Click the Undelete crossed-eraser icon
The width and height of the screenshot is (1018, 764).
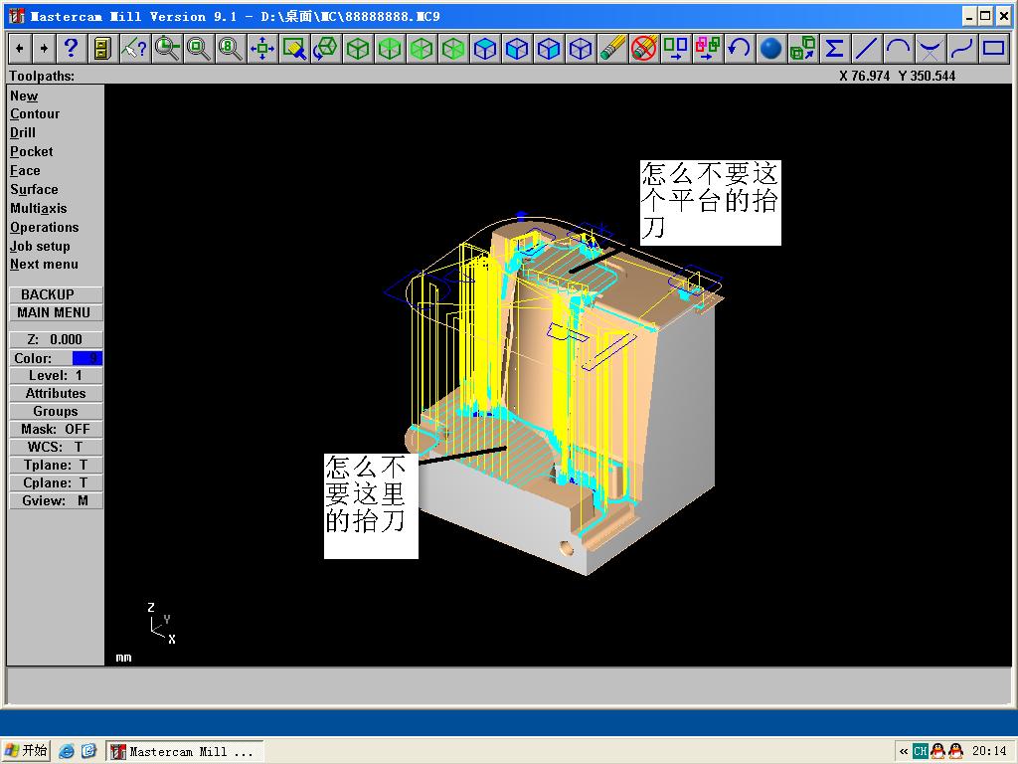click(x=644, y=48)
